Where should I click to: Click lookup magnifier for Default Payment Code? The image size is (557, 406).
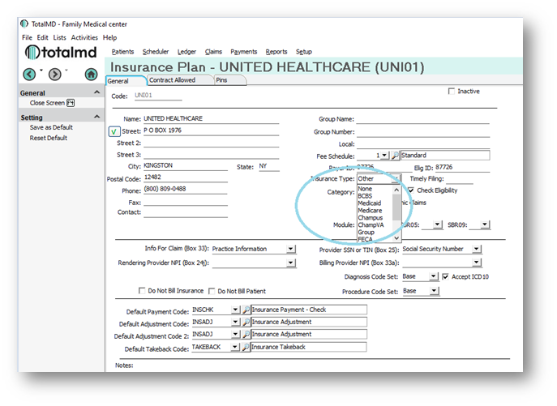click(x=246, y=310)
